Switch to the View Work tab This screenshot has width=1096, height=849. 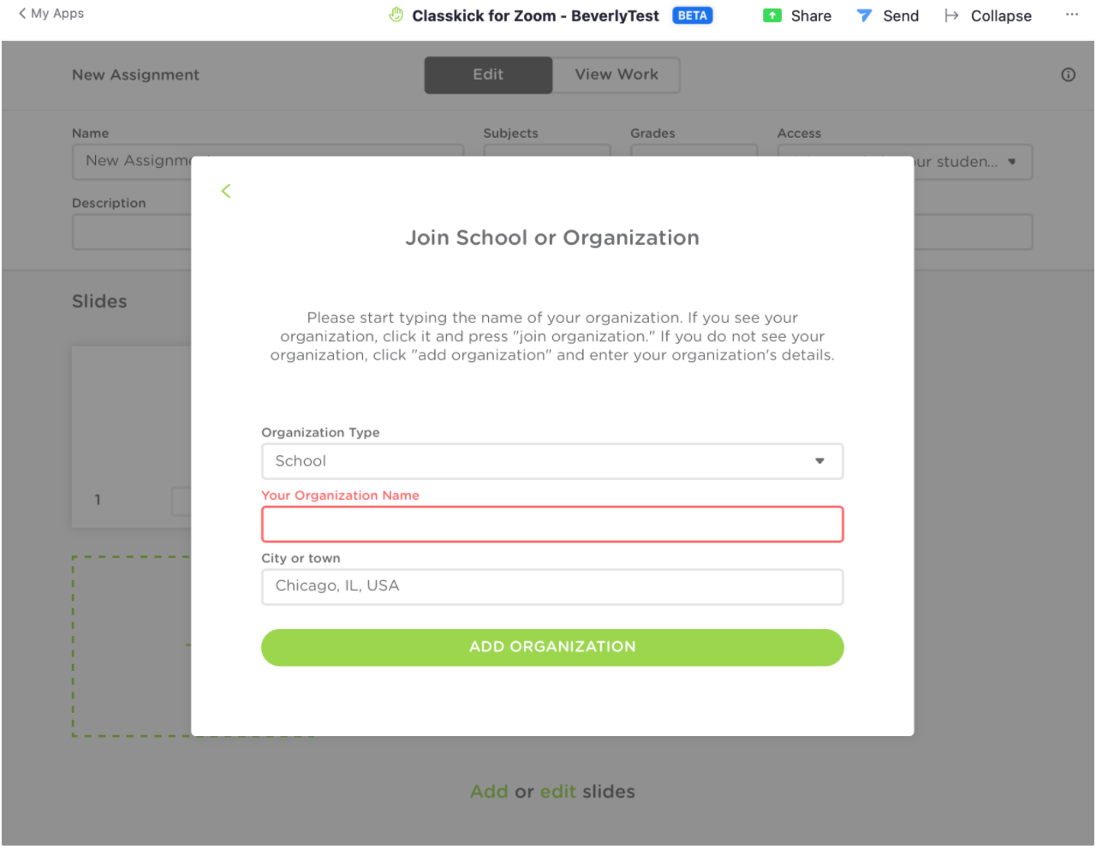tap(616, 74)
